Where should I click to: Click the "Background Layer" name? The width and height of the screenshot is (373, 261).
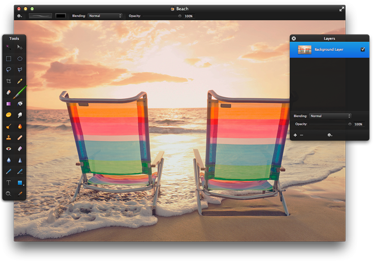tap(329, 50)
